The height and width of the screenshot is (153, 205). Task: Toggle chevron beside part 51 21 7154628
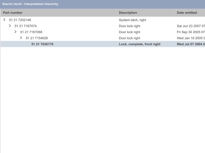(x=21, y=38)
